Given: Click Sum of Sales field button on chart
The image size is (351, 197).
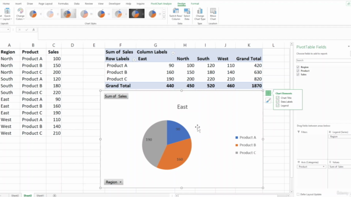Looking at the screenshot, I should tap(116, 96).
